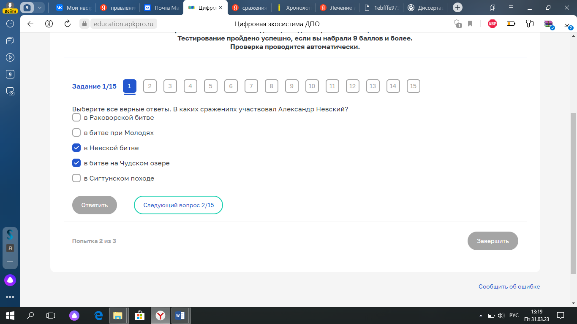Click the Ответить button

point(95,205)
